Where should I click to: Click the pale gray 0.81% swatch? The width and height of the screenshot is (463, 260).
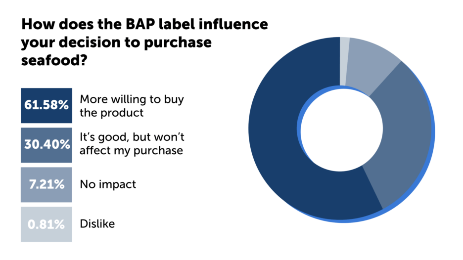(46, 224)
